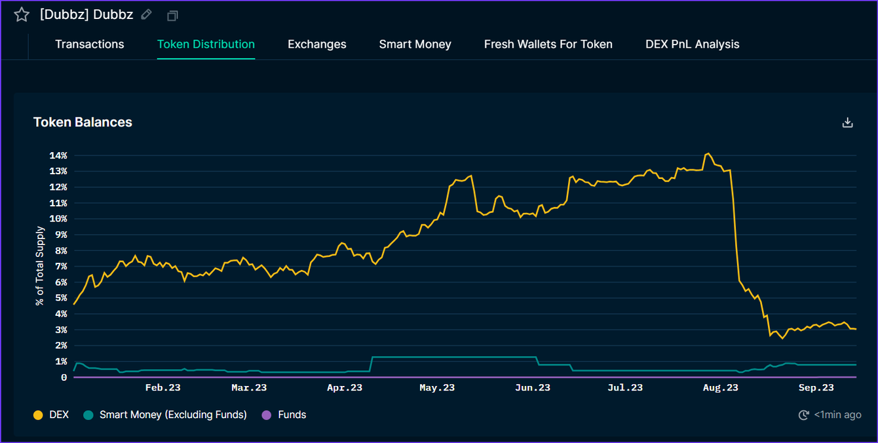Click the '1%' y-axis label

(60, 361)
